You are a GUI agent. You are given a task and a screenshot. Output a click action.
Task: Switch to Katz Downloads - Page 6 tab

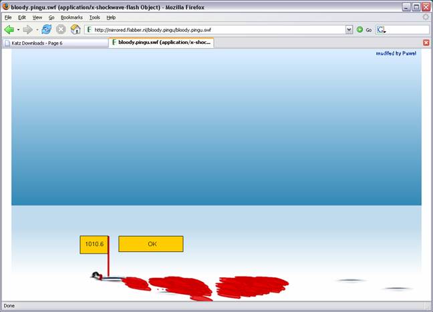[x=55, y=43]
